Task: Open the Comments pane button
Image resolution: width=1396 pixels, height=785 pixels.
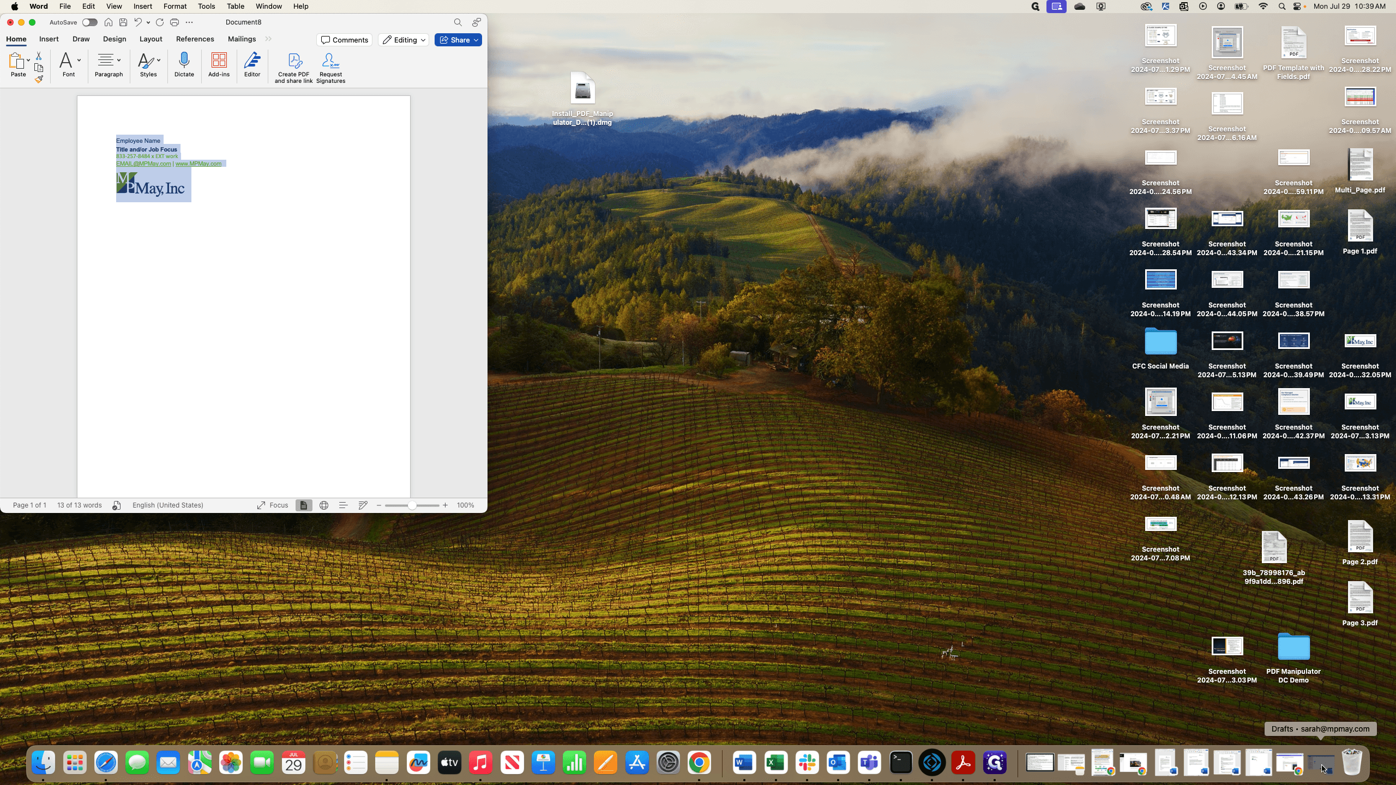Action: tap(345, 40)
